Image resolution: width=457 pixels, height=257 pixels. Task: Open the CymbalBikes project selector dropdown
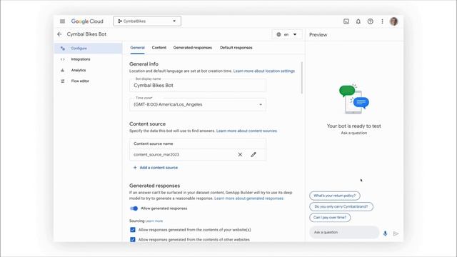[x=147, y=21]
